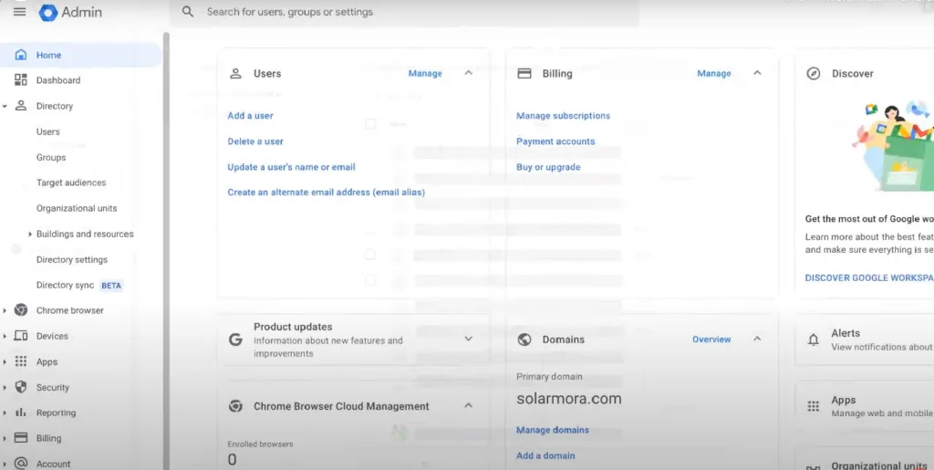Expand Buildings and resources tree item
Image resolution: width=934 pixels, height=470 pixels.
click(30, 235)
